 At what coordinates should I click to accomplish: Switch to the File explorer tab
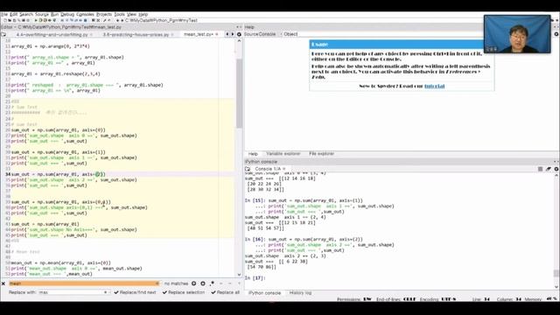[321, 154]
